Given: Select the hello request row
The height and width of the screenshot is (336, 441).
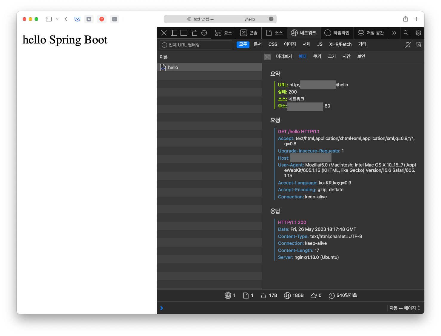Looking at the screenshot, I should 209,67.
